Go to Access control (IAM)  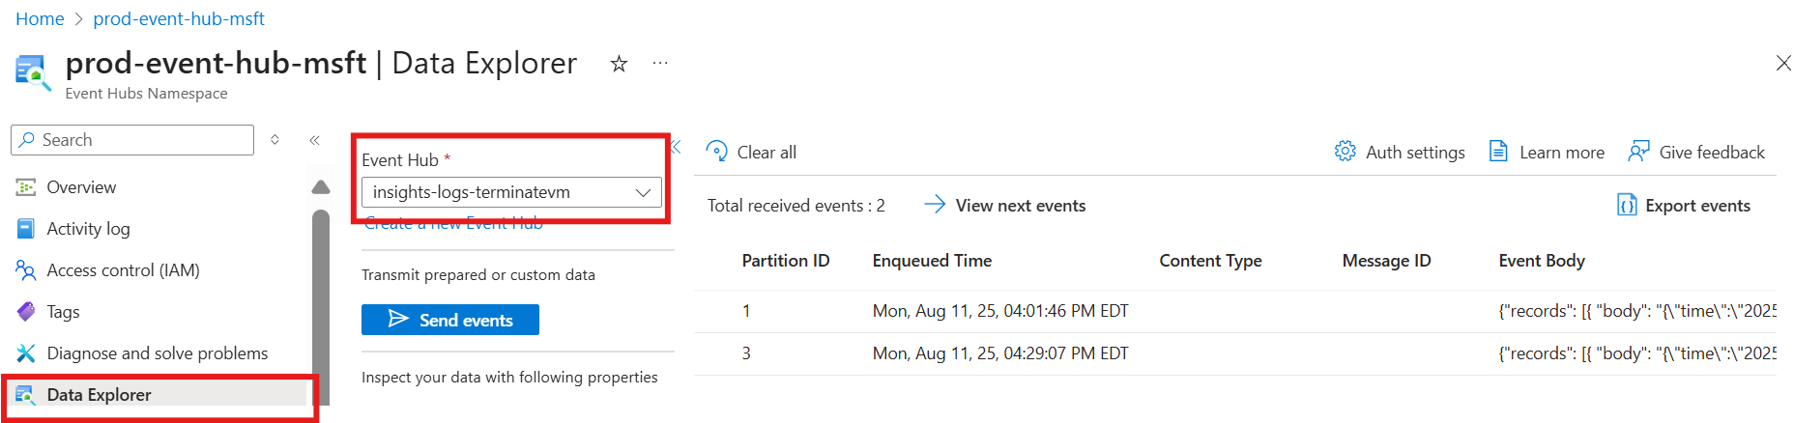coord(123,270)
